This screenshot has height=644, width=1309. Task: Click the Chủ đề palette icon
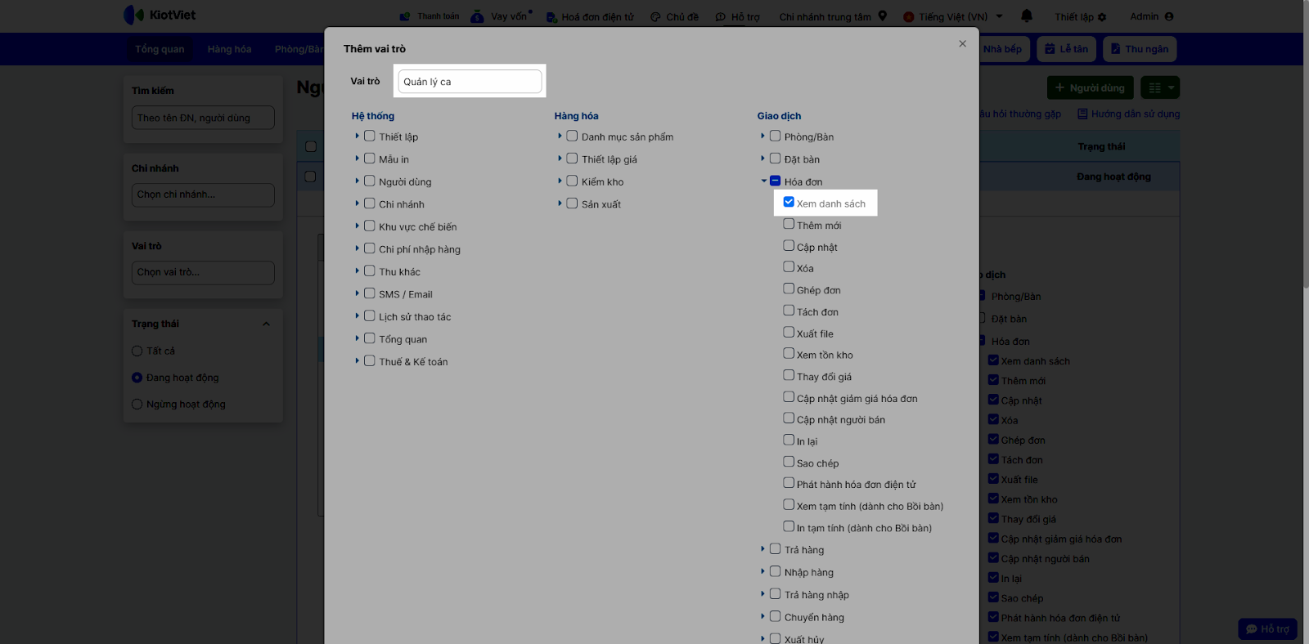point(655,17)
